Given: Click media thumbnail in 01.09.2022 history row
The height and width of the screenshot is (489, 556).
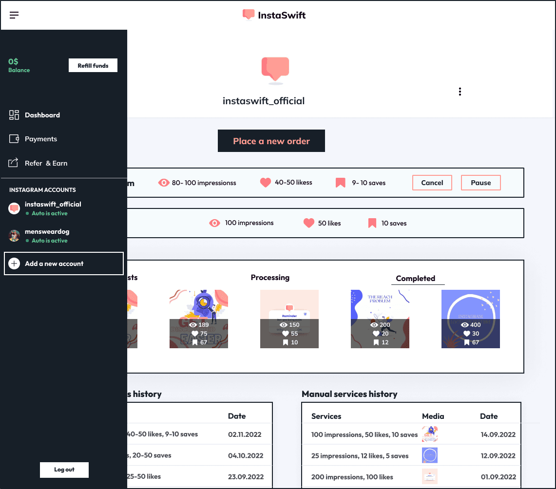Looking at the screenshot, I should tap(430, 477).
